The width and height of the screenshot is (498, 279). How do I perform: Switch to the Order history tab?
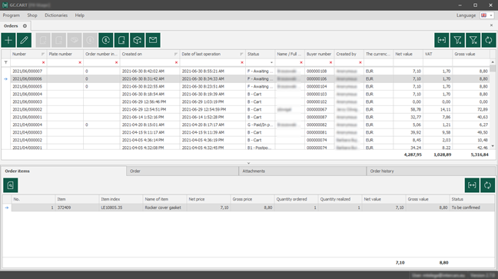pyautogui.click(x=430, y=171)
